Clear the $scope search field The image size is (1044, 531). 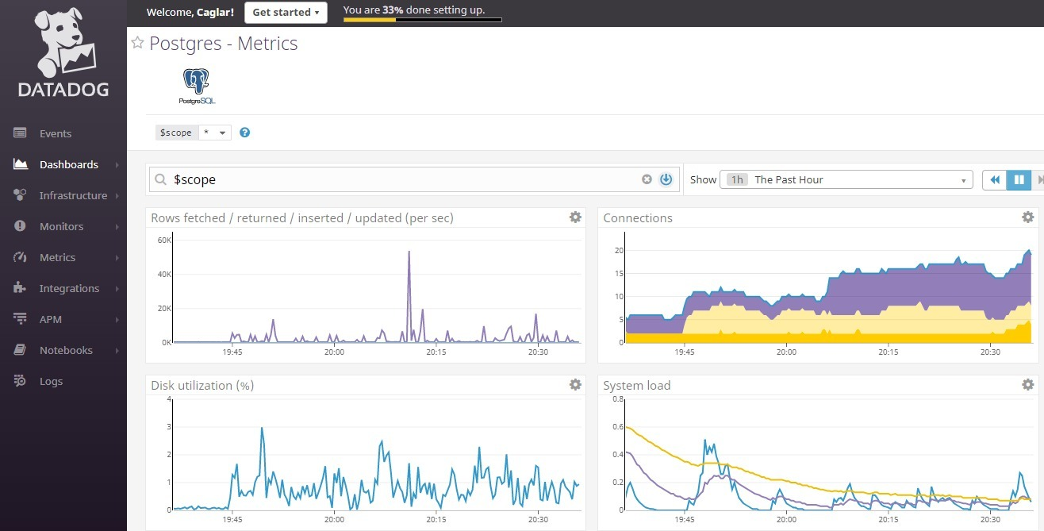[647, 179]
